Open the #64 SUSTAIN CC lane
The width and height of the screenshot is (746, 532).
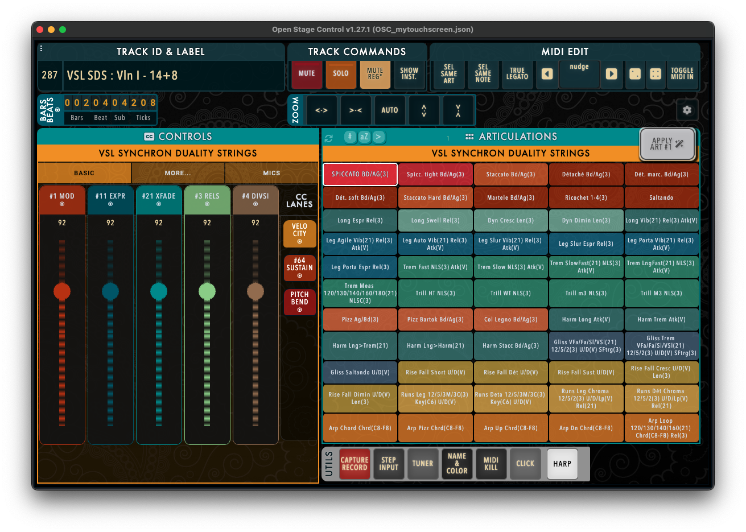(299, 267)
